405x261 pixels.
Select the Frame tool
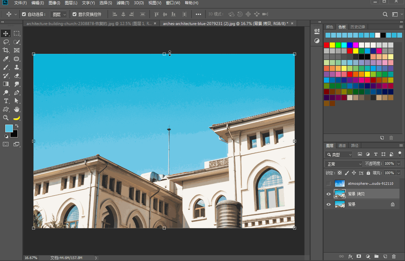(17, 50)
